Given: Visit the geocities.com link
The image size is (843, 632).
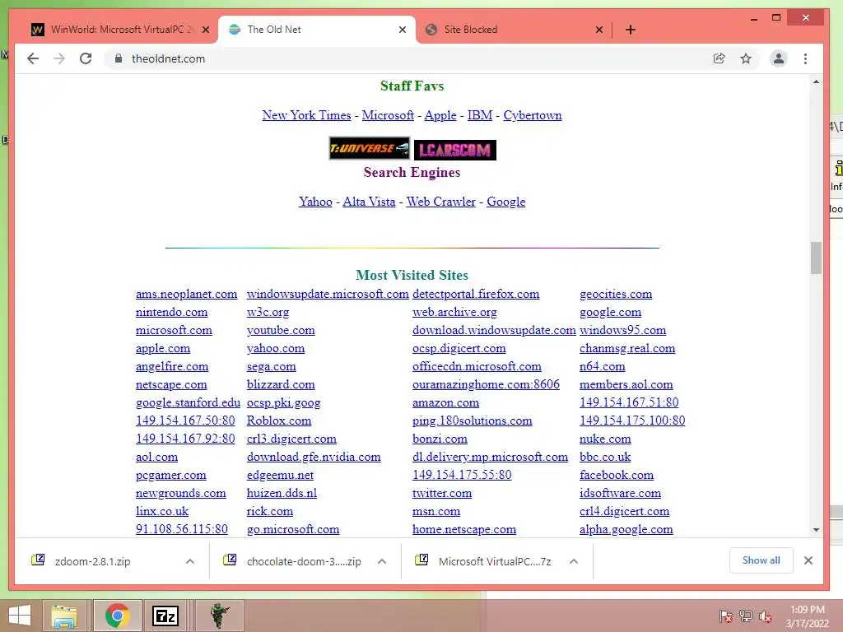Looking at the screenshot, I should pos(616,294).
